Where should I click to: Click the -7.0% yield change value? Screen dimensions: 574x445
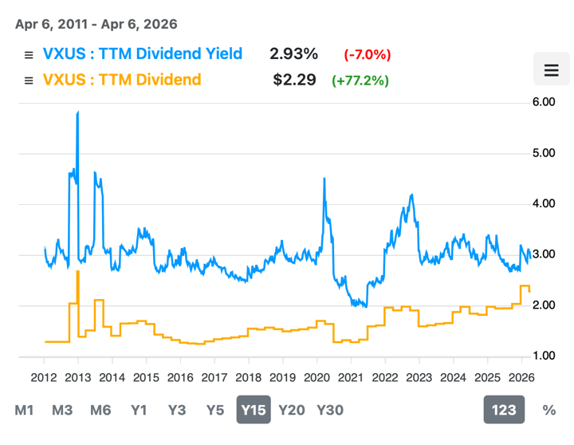(367, 55)
